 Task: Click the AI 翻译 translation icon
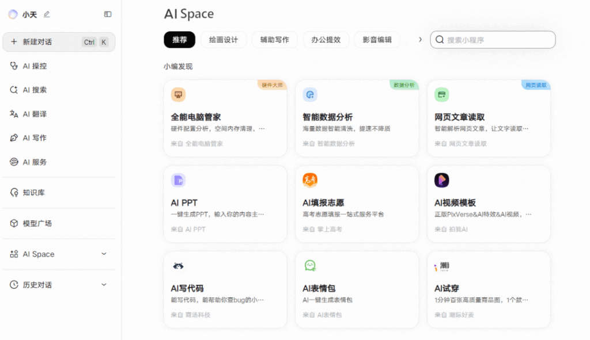[13, 114]
